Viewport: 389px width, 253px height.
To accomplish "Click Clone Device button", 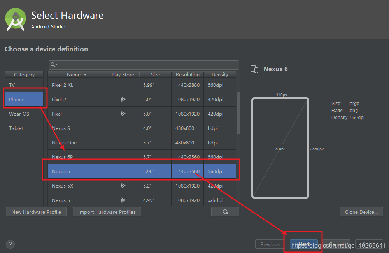I will pyautogui.click(x=361, y=212).
